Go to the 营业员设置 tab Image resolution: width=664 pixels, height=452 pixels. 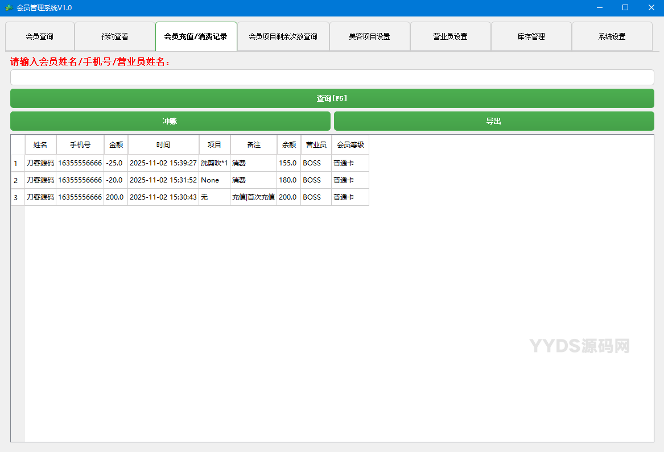click(x=450, y=36)
